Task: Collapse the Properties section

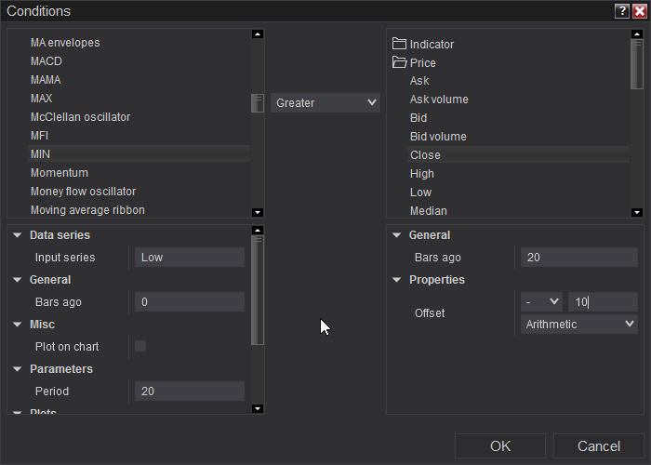Action: (x=397, y=280)
